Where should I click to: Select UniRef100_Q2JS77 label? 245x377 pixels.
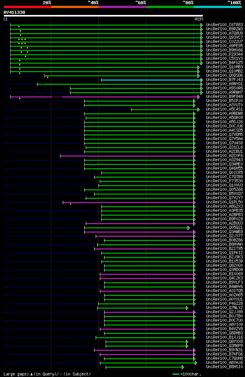point(224,236)
